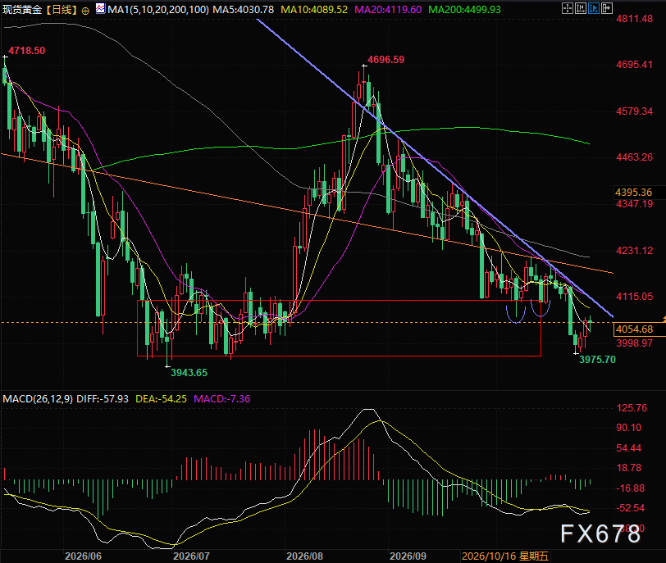Click the 125.76 MACD axis value
This screenshot has width=666, height=563.
[632, 408]
